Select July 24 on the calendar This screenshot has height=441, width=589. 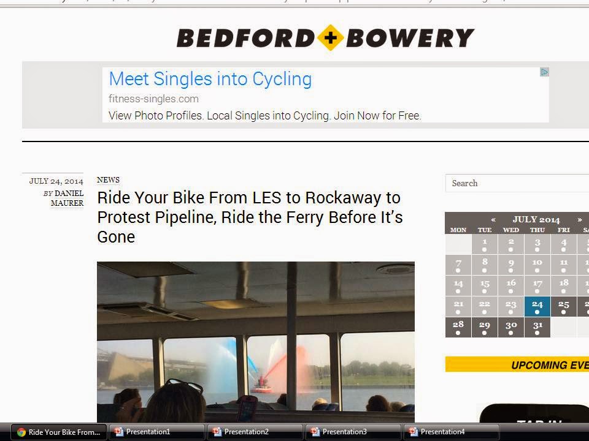[x=537, y=306]
